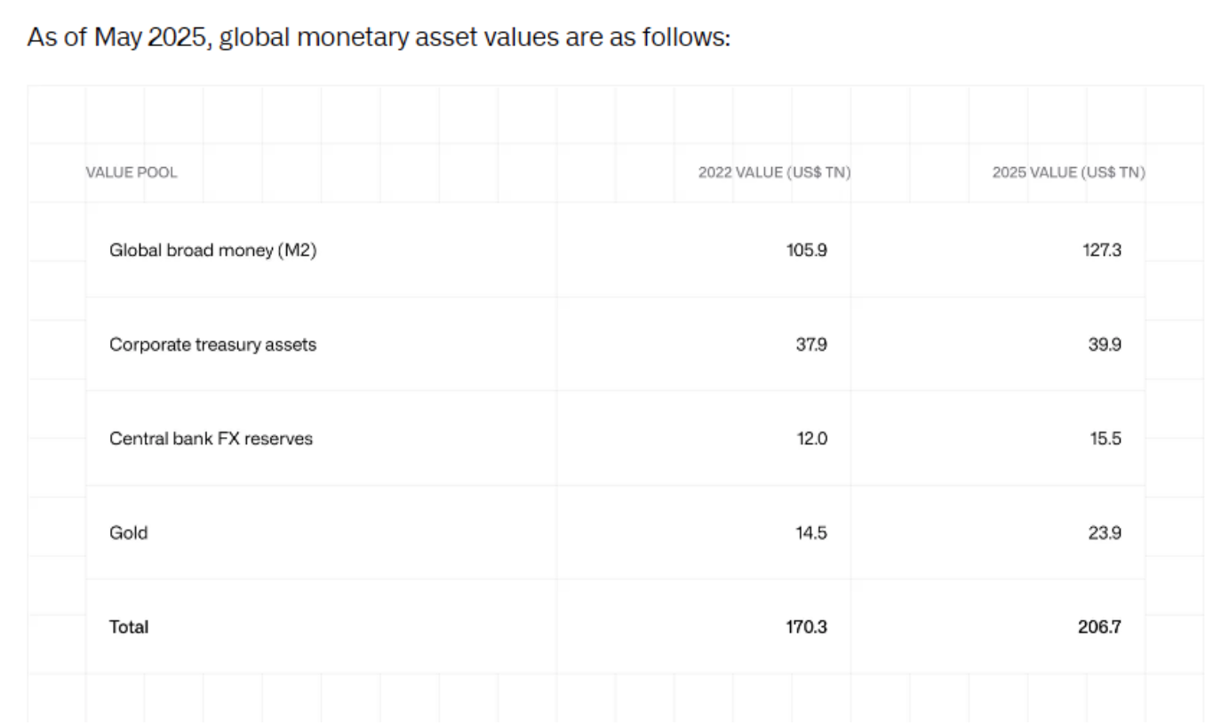Click the Corporate treasury assets label
Screen dimensions: 1205x725
(212, 345)
